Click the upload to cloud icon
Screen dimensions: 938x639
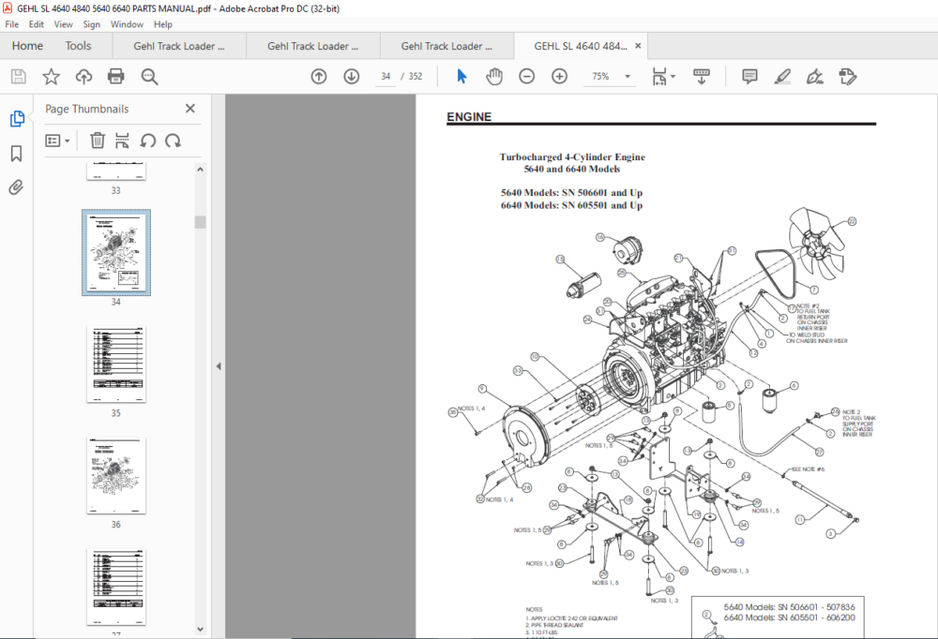pos(83,77)
